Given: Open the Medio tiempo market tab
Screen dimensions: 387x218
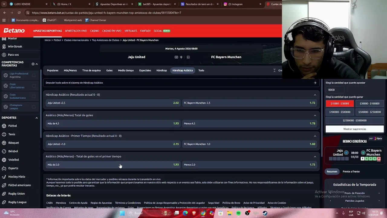Looking at the screenshot, I should coord(126,71).
